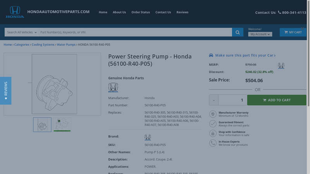Click the Honda Brand logo
This screenshot has height=174, width=310.
point(148,137)
